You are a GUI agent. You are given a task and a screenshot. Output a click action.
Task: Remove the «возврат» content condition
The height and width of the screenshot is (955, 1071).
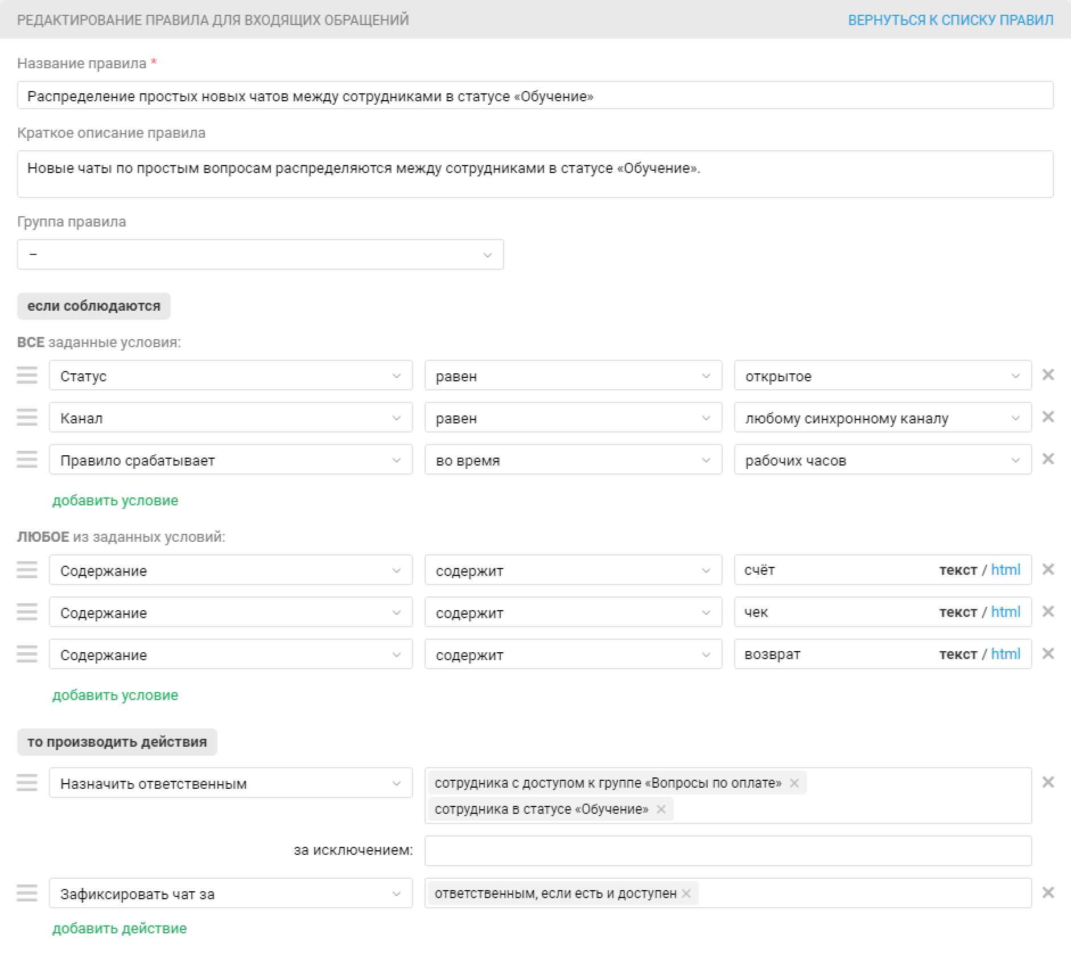1048,654
